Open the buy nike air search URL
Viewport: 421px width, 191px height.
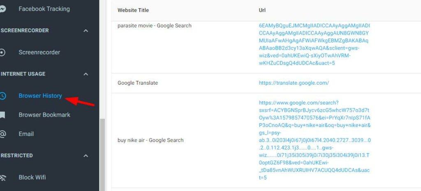pyautogui.click(x=315, y=140)
